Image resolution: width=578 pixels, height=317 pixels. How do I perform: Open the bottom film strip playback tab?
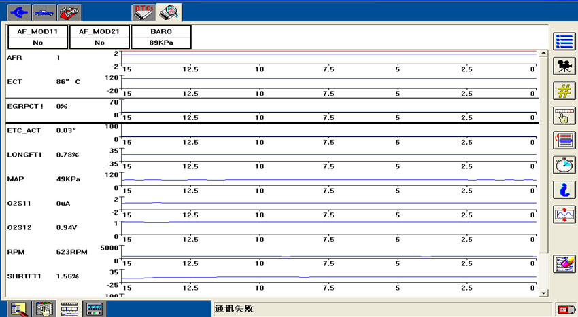click(95, 309)
